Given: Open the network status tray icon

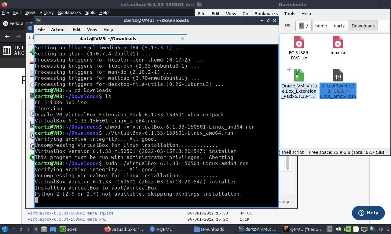Looking at the screenshot, I should pyautogui.click(x=364, y=229).
